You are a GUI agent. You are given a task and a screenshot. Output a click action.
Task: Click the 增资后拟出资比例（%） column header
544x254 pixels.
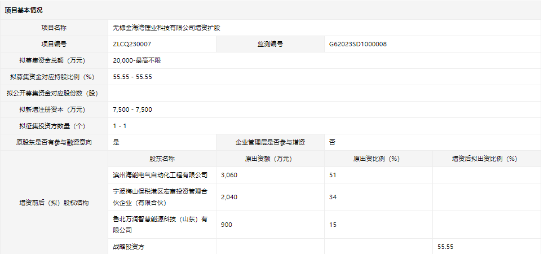486,159
